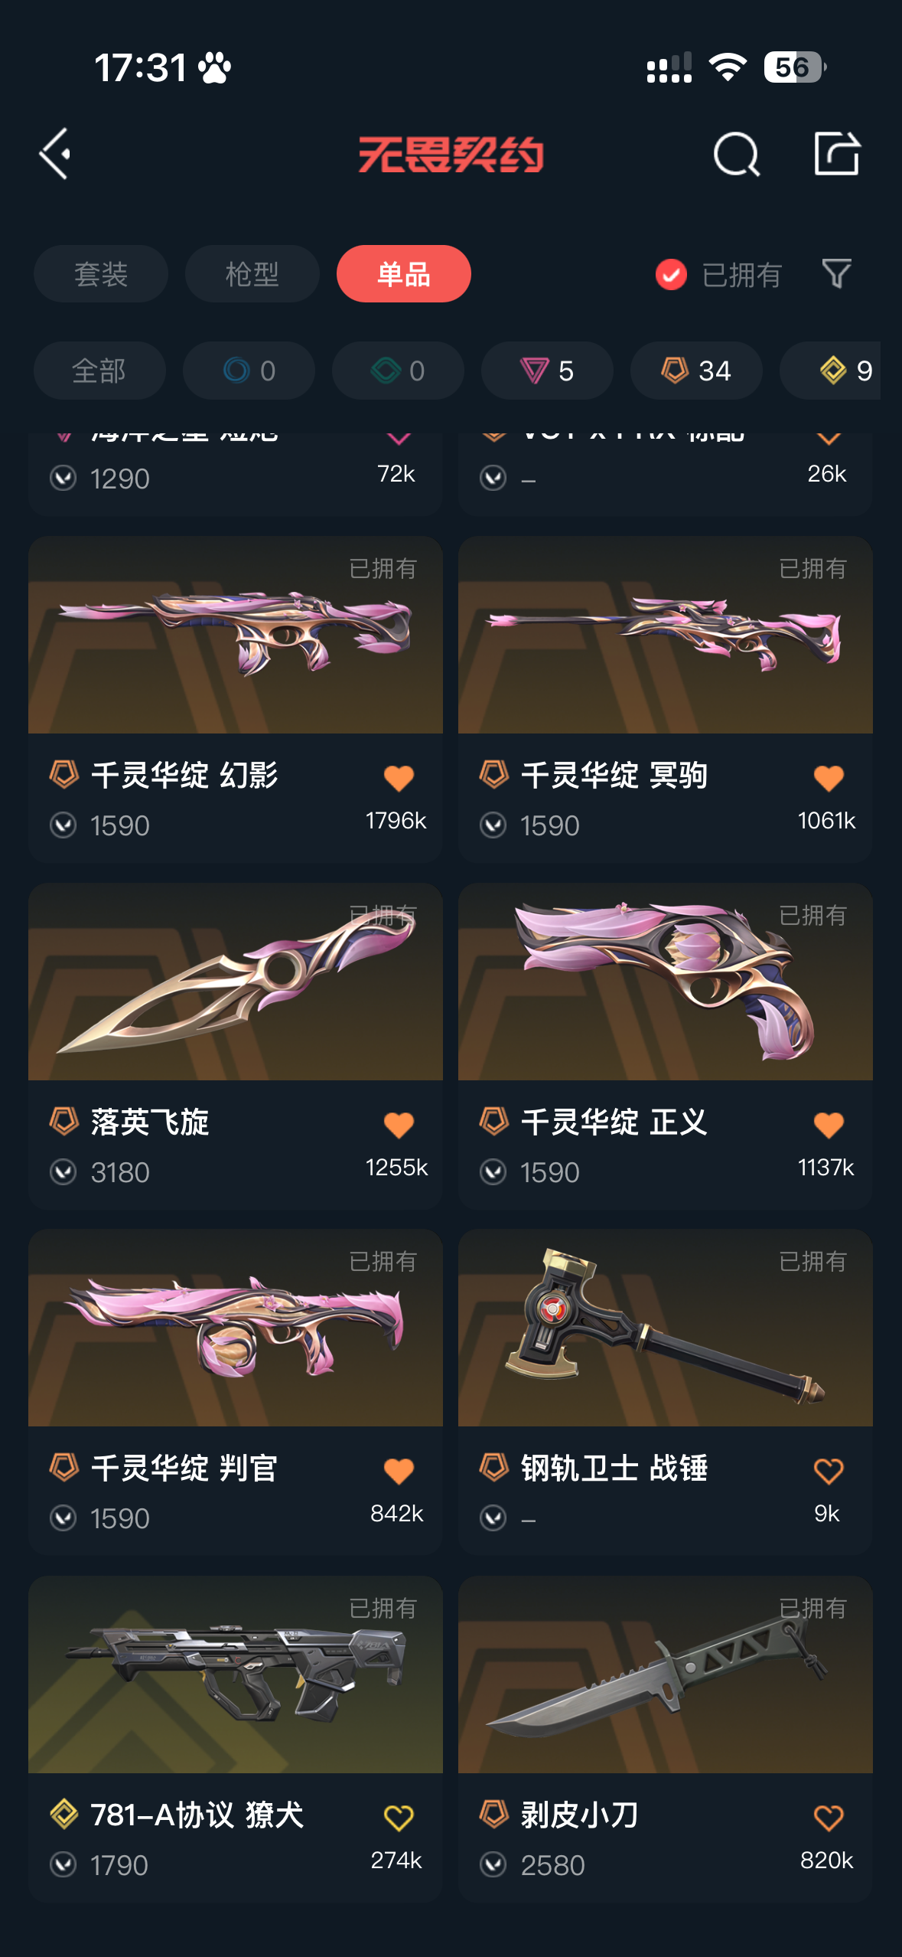Toggle favorite heart on 千灵华绽 冥驹

[829, 779]
